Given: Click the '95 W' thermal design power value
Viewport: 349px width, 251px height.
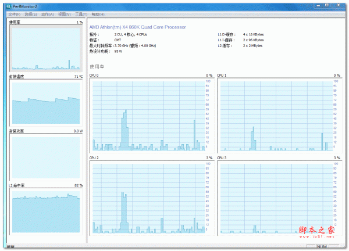Looking at the screenshot, I should pos(118,51).
